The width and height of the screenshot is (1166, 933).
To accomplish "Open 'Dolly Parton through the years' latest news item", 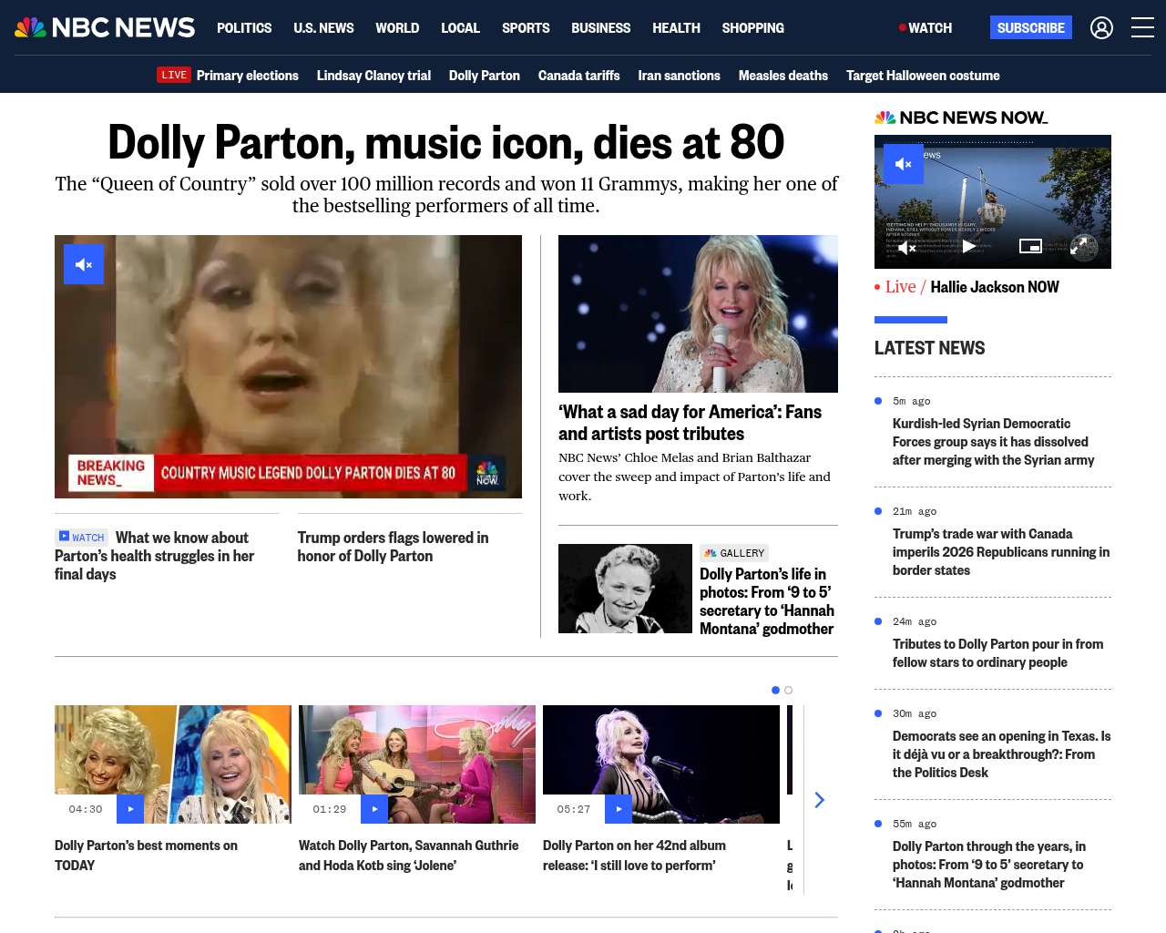I will 989,865.
